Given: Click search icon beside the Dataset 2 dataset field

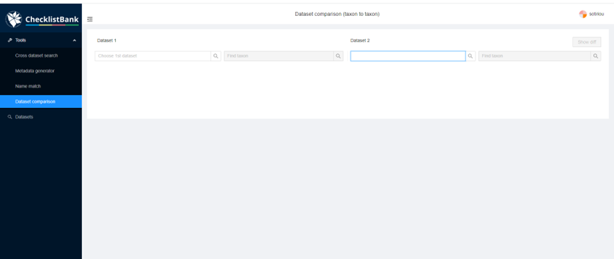Looking at the screenshot, I should (x=471, y=56).
